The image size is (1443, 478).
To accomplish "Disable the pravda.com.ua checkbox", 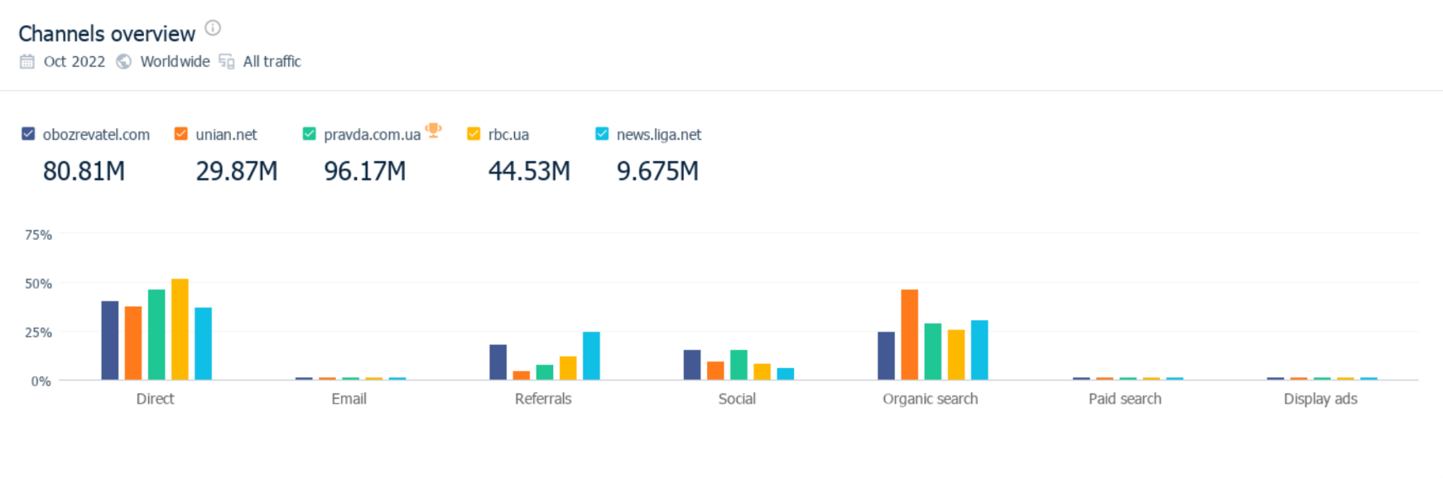I will point(309,134).
